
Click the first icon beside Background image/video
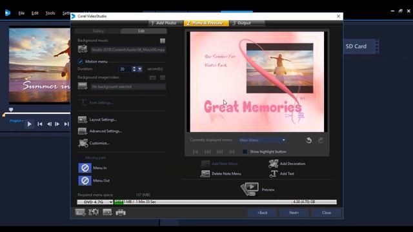pos(152,77)
